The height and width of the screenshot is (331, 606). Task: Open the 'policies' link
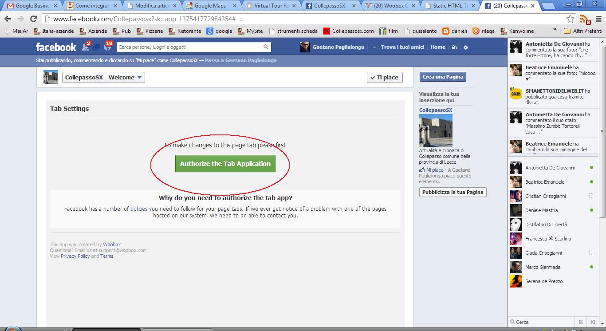click(139, 209)
